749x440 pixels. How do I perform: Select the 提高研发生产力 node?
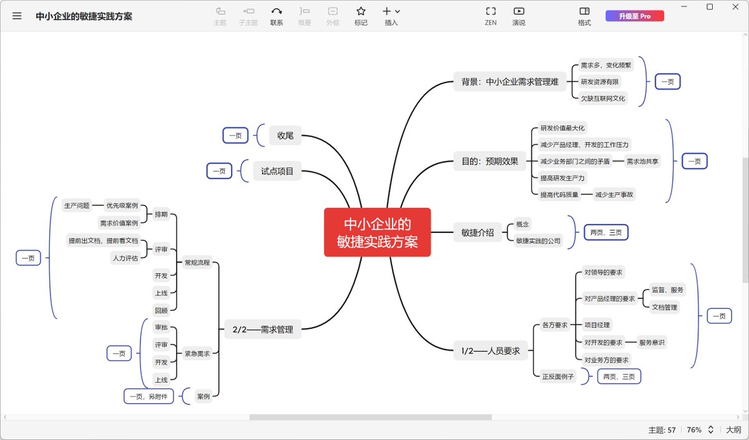pos(562,178)
